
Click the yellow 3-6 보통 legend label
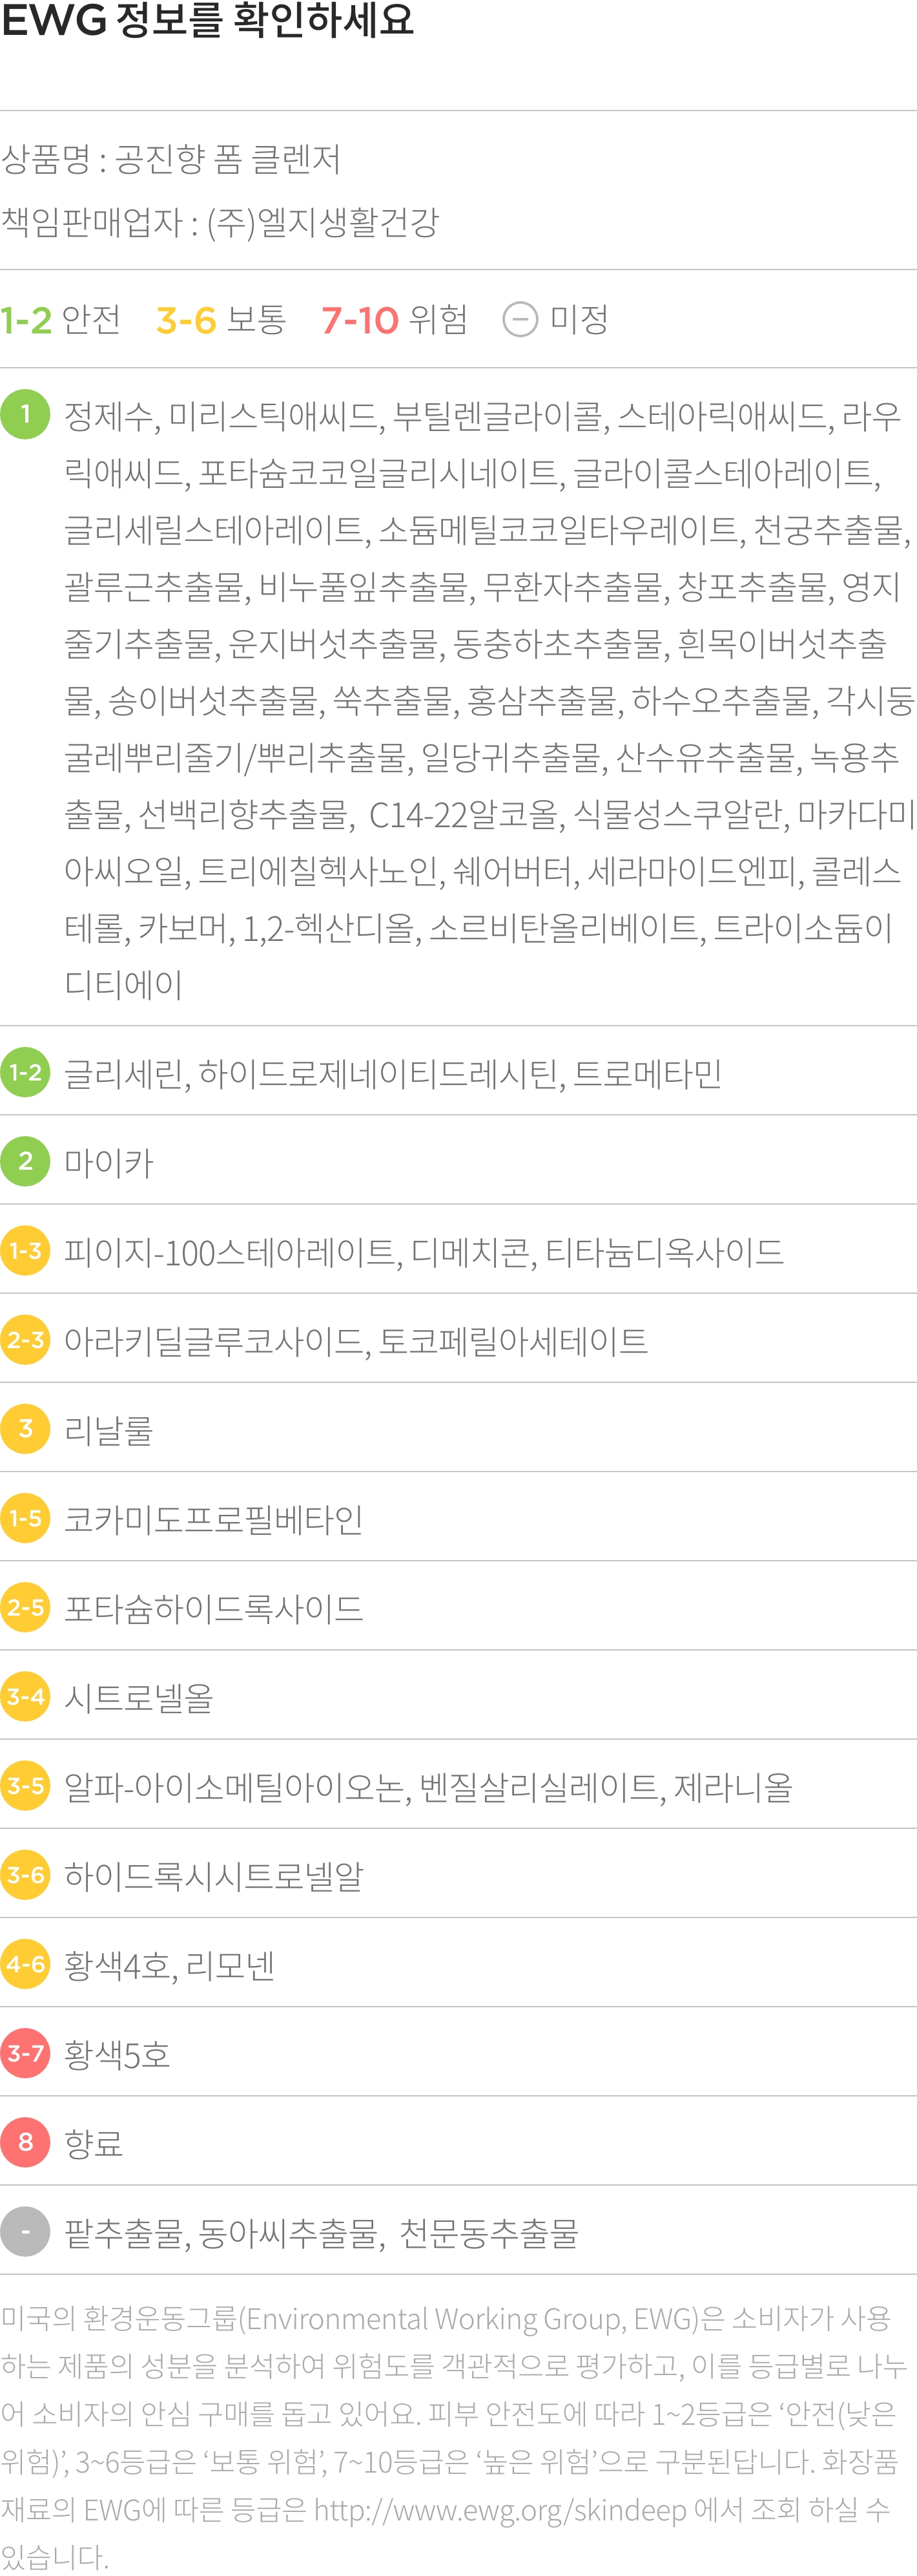221,320
